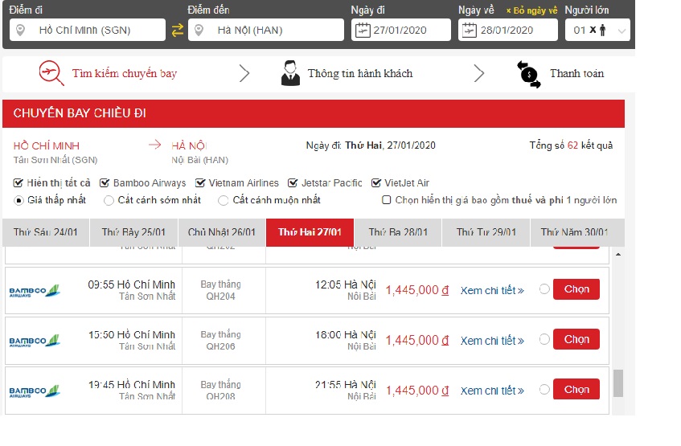The width and height of the screenshot is (681, 446).
Task: Click the chevron arrow before Thanh toán
Action: pyautogui.click(x=478, y=73)
